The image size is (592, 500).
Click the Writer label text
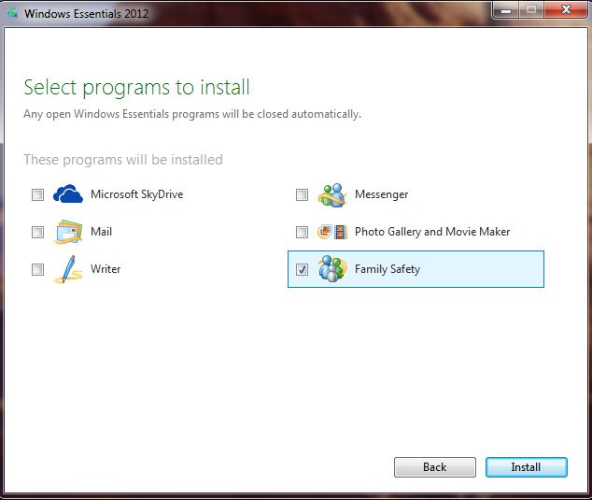(x=106, y=269)
